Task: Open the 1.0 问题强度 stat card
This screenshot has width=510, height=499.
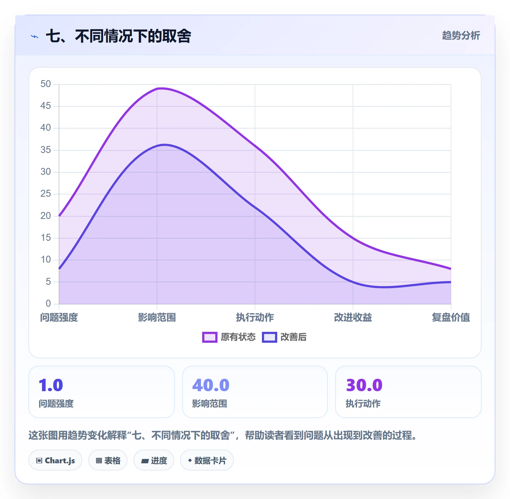Action: tap(102, 392)
